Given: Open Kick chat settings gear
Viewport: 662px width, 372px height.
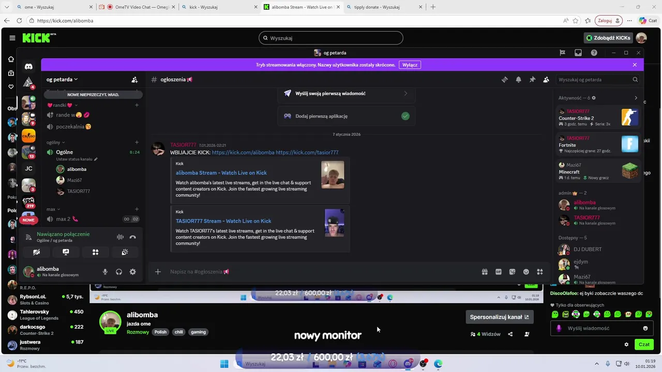Looking at the screenshot, I should [x=626, y=345].
